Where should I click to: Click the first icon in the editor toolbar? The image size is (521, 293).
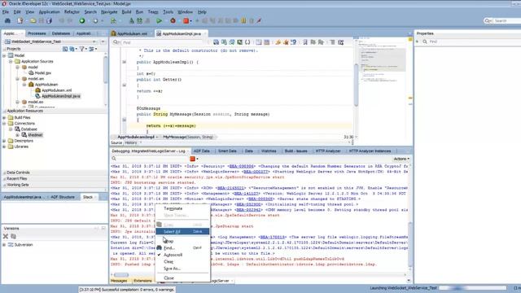pyautogui.click(x=216, y=42)
